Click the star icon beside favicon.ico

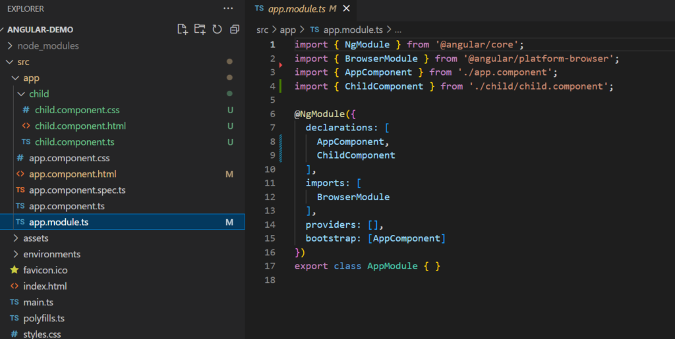pyautogui.click(x=15, y=270)
